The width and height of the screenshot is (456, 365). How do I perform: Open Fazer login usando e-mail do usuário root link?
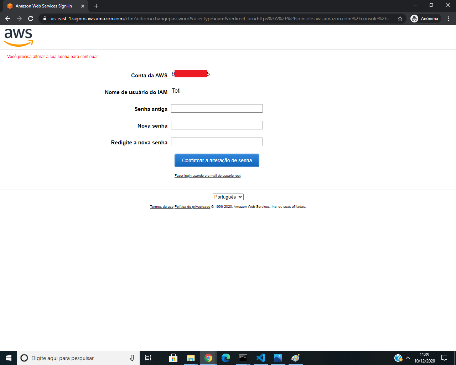click(x=207, y=176)
